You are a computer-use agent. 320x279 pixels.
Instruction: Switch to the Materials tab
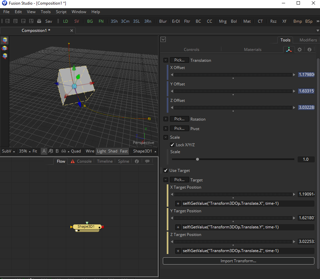[x=253, y=50]
